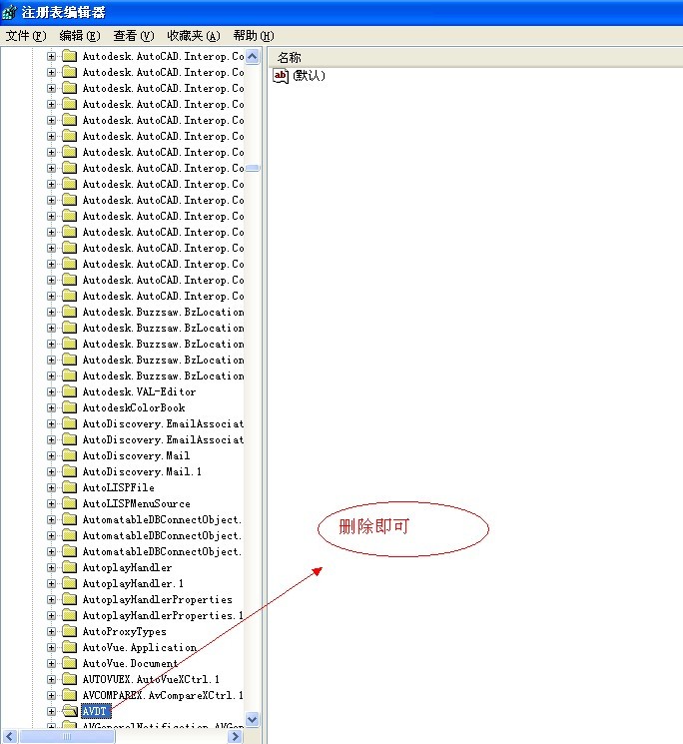This screenshot has height=744, width=683.
Task: Click folder icon of AutoplayHandlerProperties.1
Action: [x=70, y=615]
